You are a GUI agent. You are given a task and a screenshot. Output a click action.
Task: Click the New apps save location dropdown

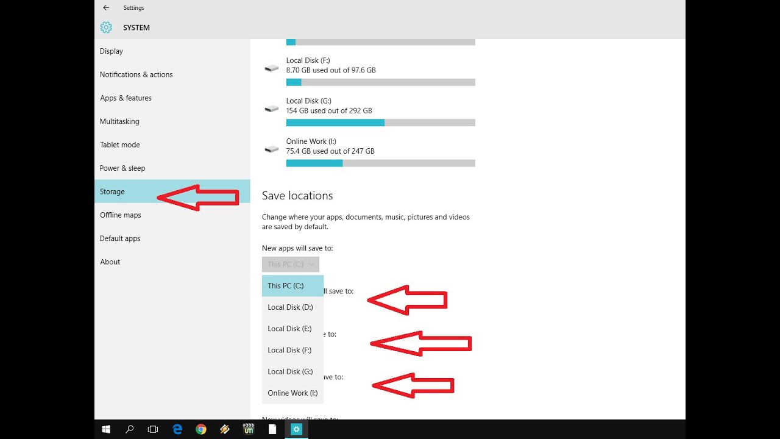click(291, 264)
